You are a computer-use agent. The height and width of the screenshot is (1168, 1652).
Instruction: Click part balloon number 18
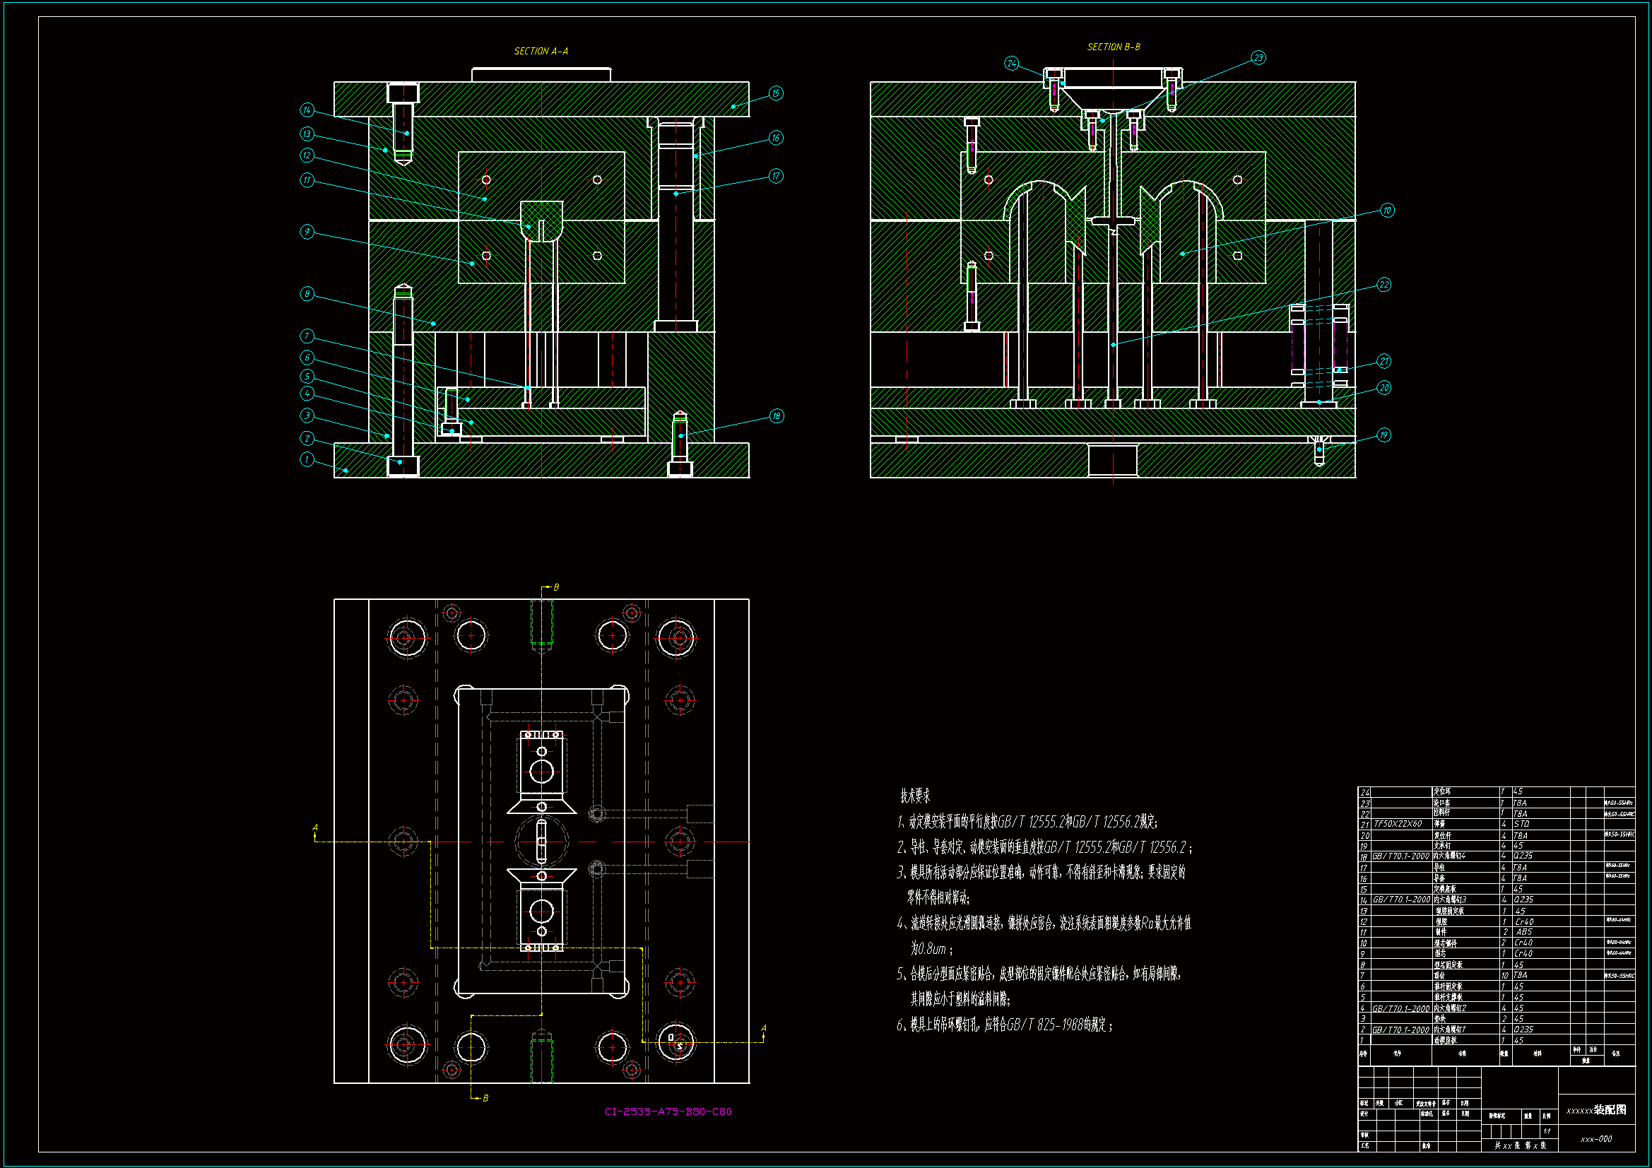click(x=776, y=416)
